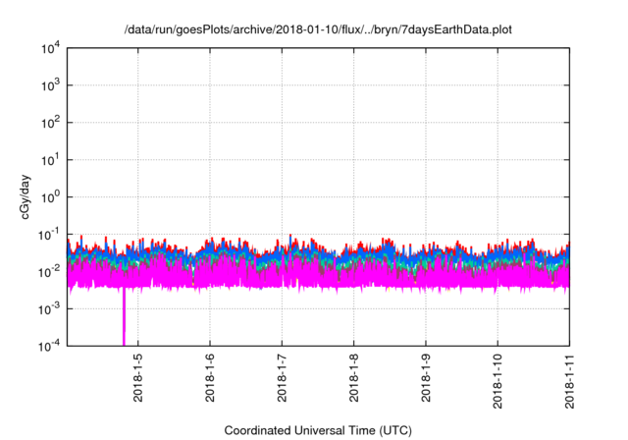The height and width of the screenshot is (440, 628).
Task: Click the 10^3 y-axis tick label
Action: coord(51,86)
